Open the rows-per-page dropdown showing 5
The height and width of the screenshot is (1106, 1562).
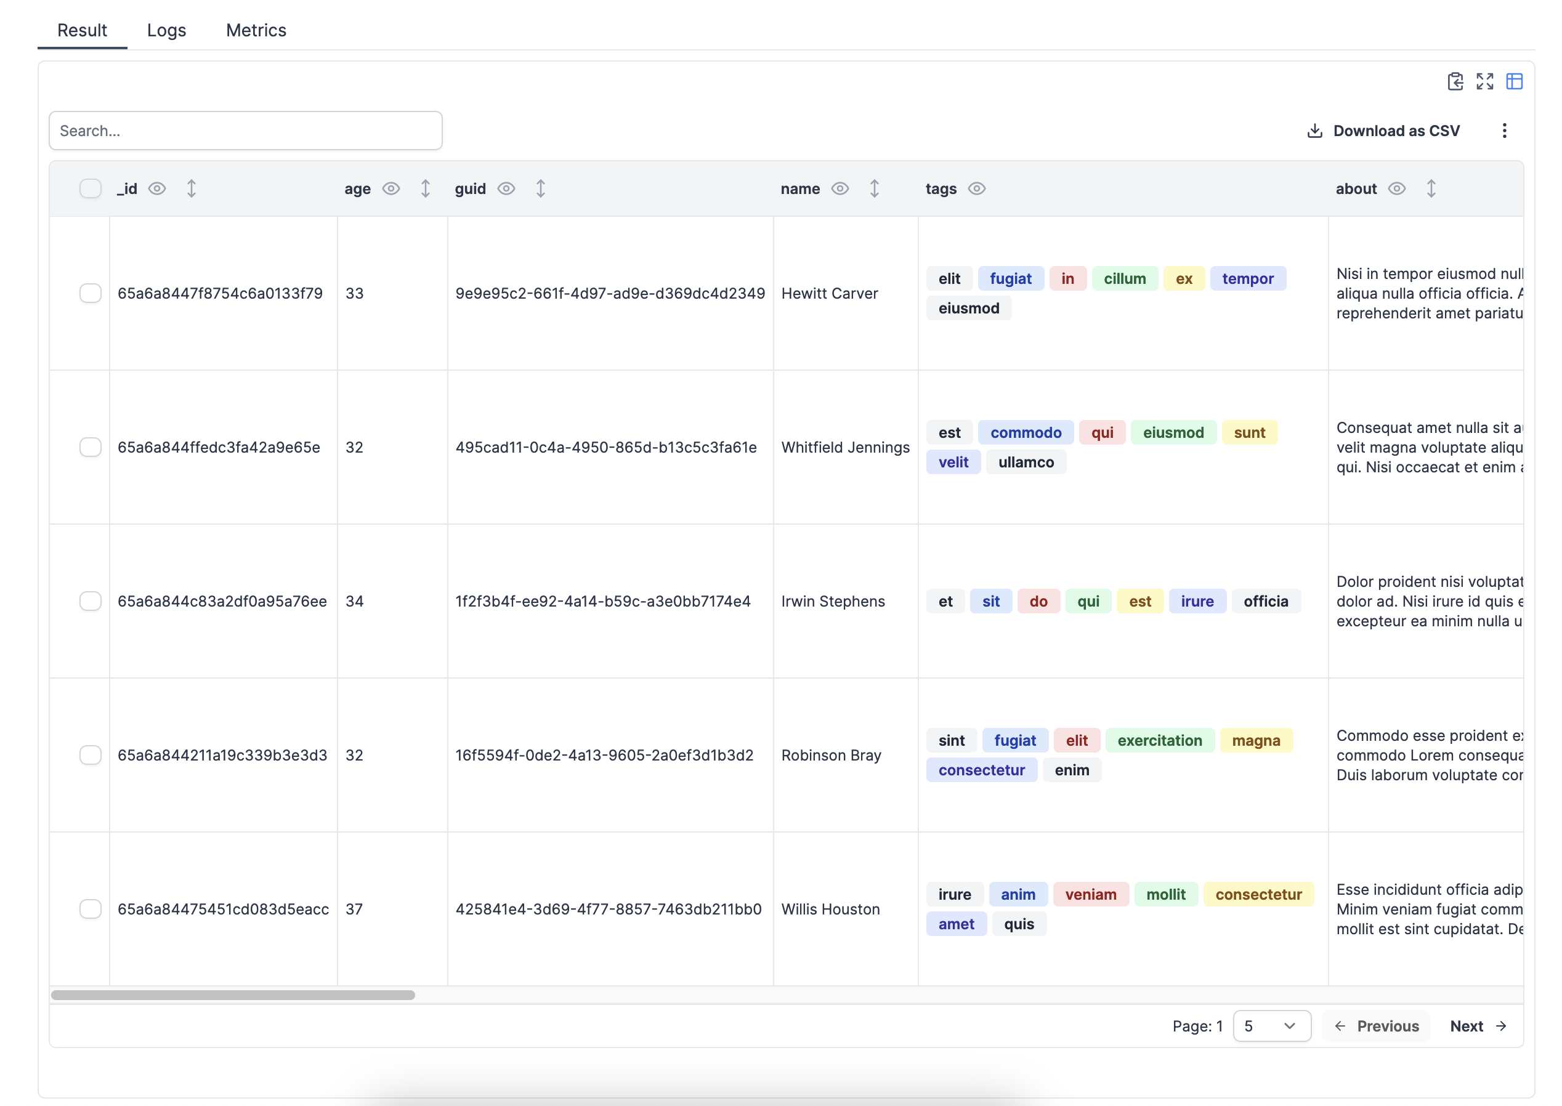(x=1271, y=1026)
